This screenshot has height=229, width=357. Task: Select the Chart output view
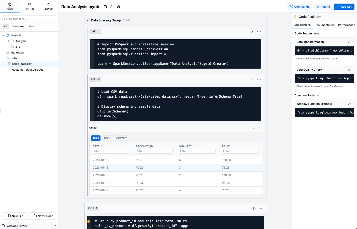107,138
